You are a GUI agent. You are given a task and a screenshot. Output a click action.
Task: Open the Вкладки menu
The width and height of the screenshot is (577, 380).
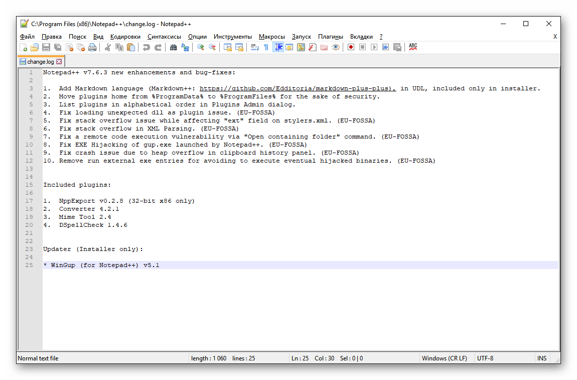[x=361, y=37]
